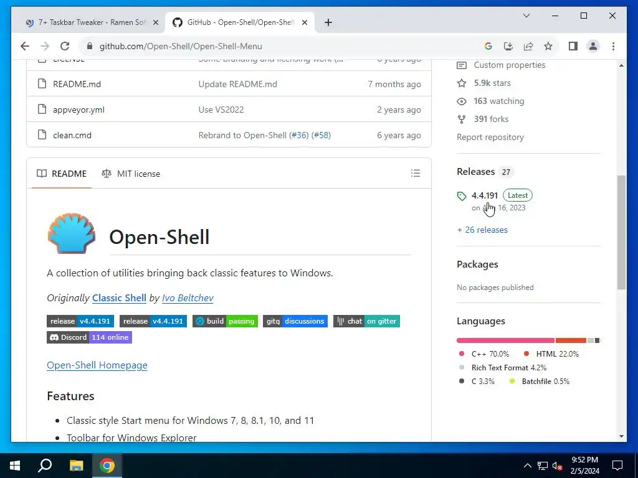The width and height of the screenshot is (638, 478).
Task: Click the red HTML segment of languages bar
Action: (571, 340)
